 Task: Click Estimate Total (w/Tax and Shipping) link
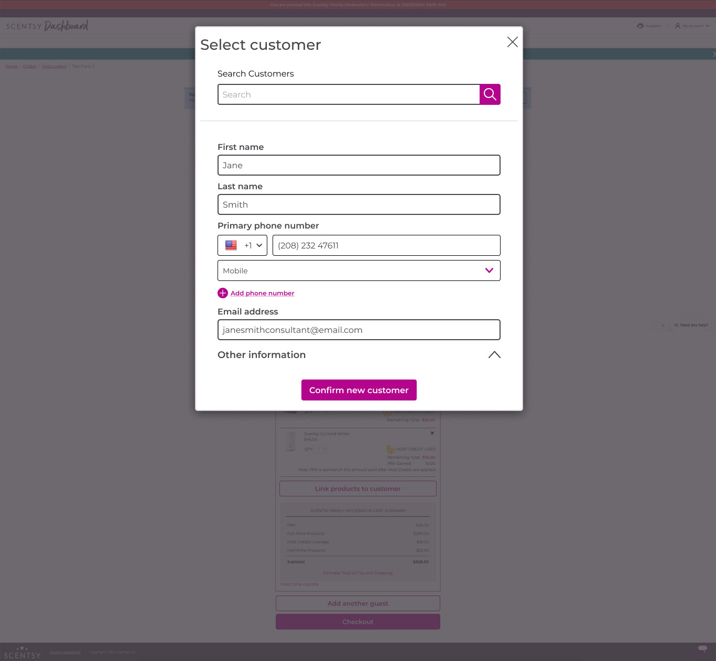click(358, 573)
